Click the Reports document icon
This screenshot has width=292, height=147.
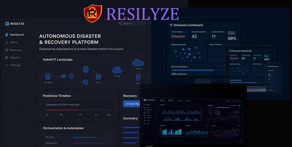click(7, 58)
